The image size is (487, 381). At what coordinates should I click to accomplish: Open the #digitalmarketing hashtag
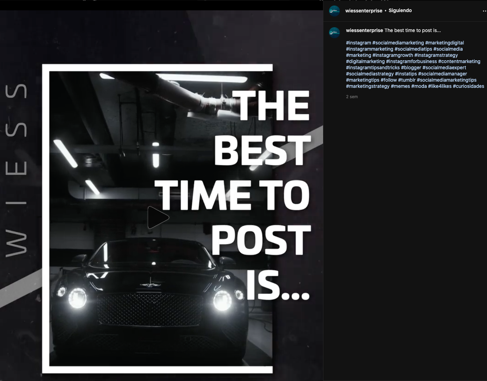[x=365, y=61]
